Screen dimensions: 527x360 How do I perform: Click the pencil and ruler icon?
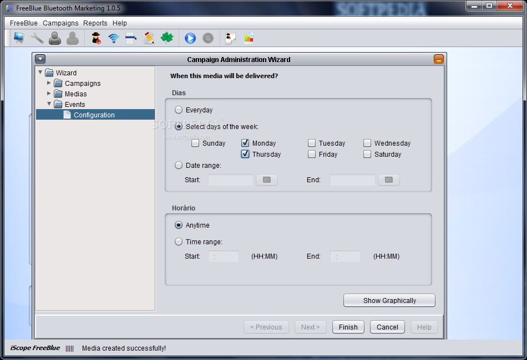point(149,38)
